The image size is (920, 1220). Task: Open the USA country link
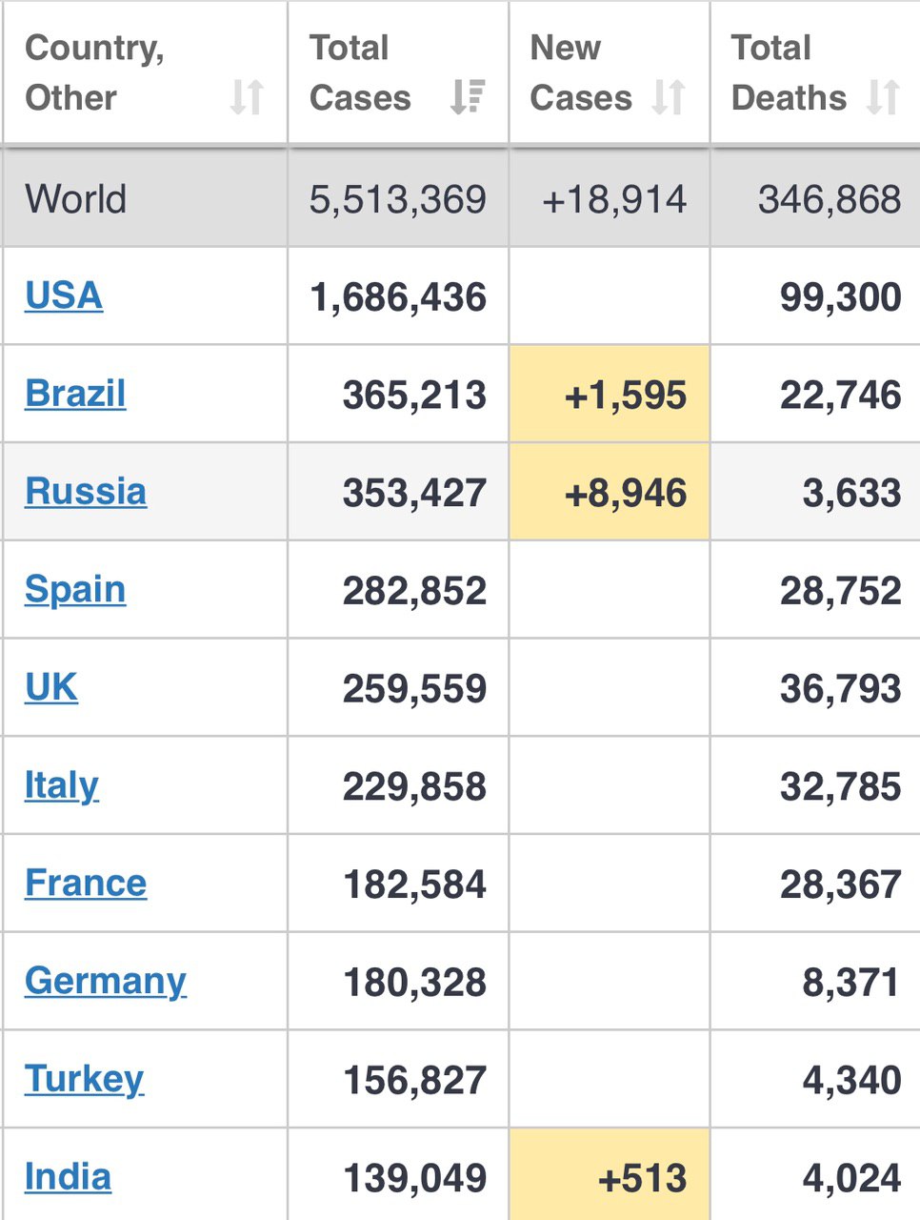click(64, 295)
